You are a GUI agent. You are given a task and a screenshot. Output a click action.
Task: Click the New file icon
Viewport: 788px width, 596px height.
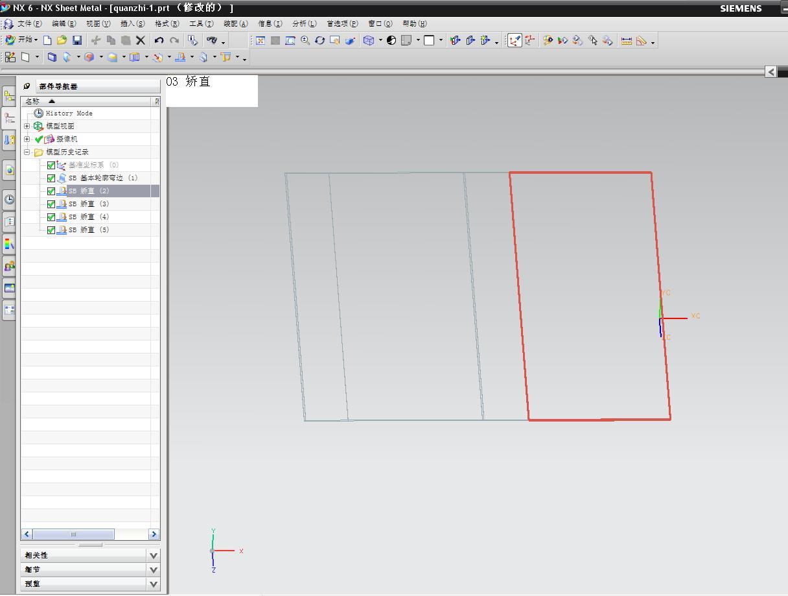[47, 40]
